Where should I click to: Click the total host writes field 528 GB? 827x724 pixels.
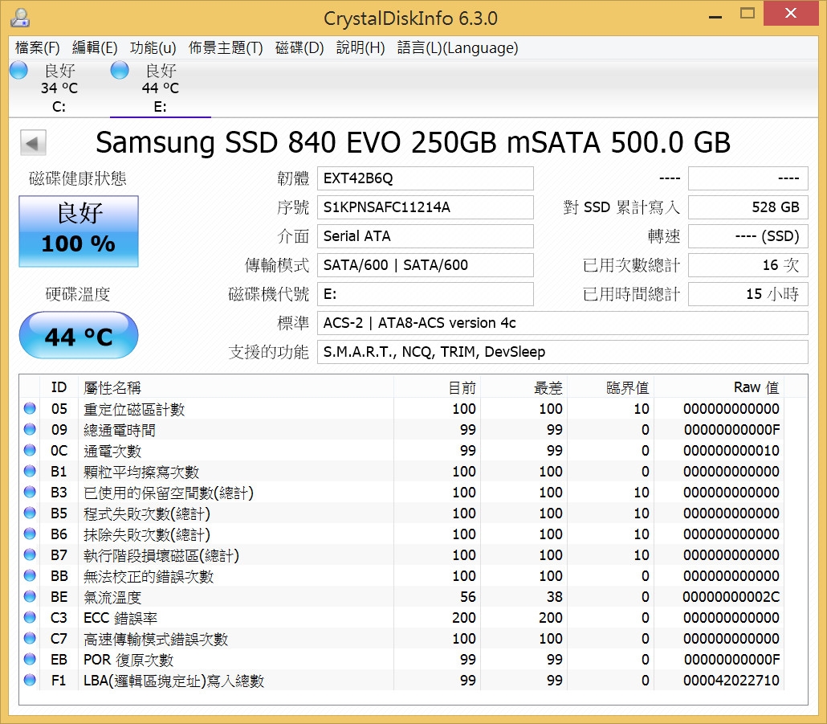coord(748,207)
